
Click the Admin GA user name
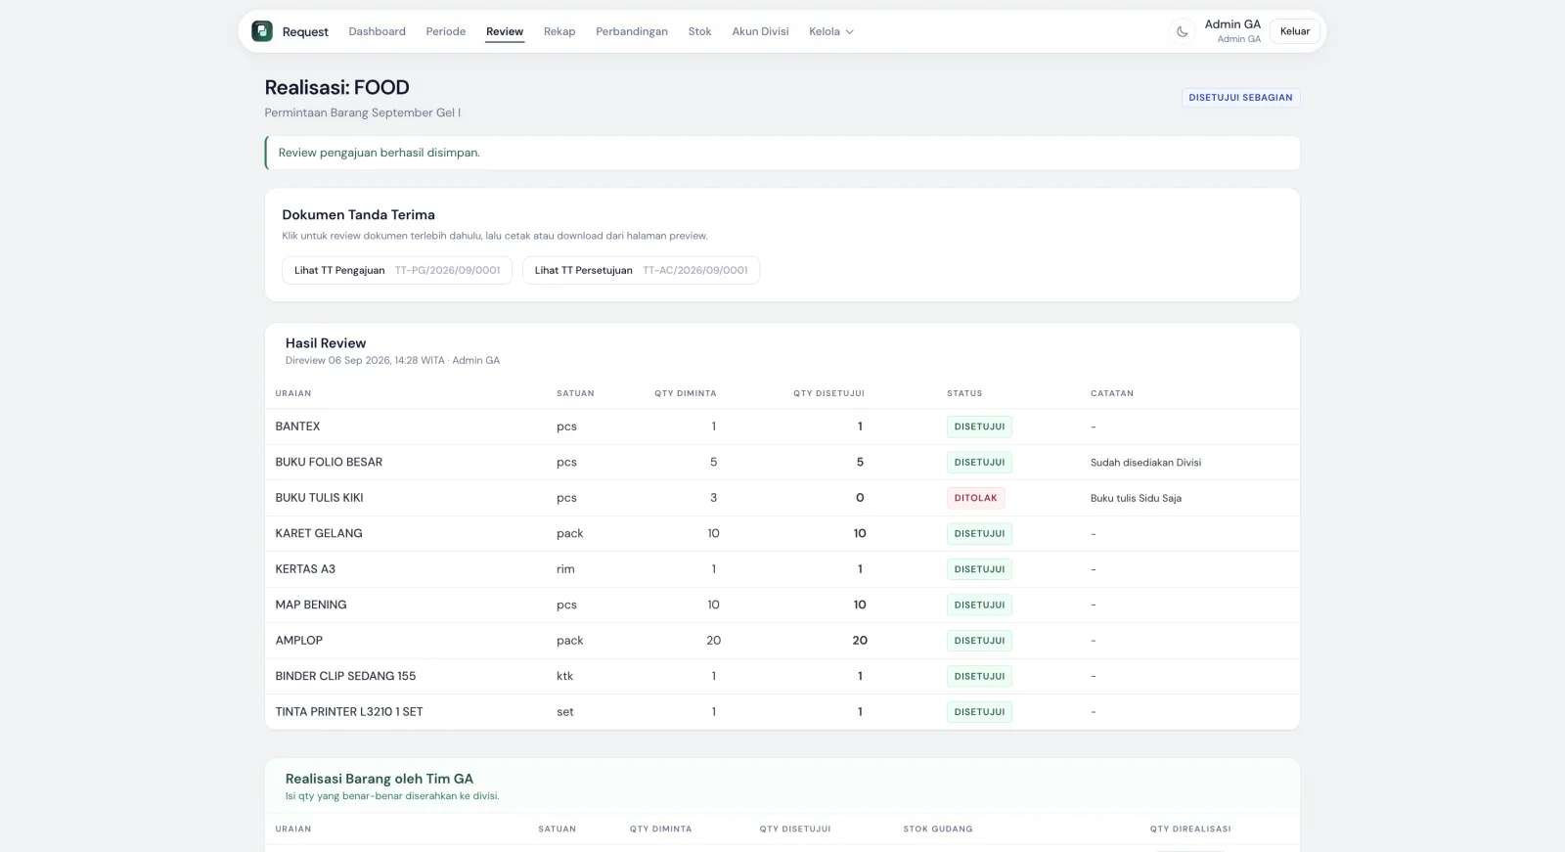(1232, 24)
